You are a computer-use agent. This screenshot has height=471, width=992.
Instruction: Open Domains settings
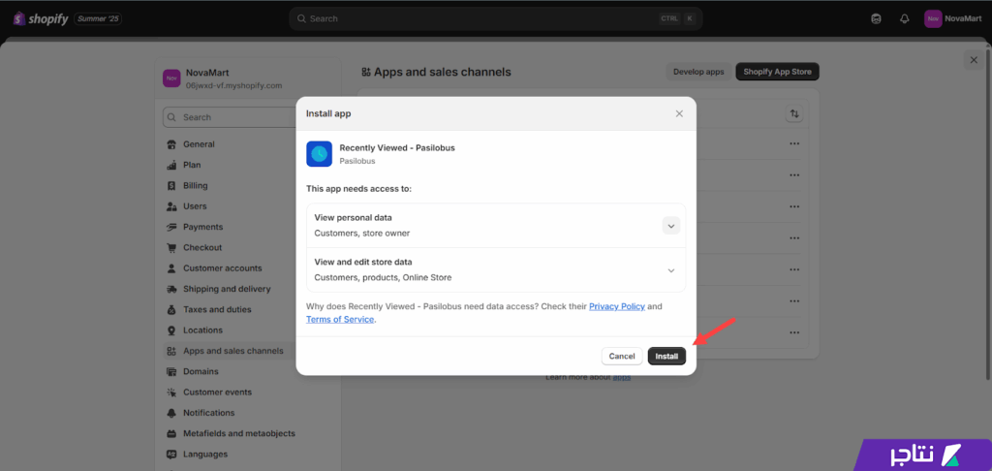click(x=201, y=371)
